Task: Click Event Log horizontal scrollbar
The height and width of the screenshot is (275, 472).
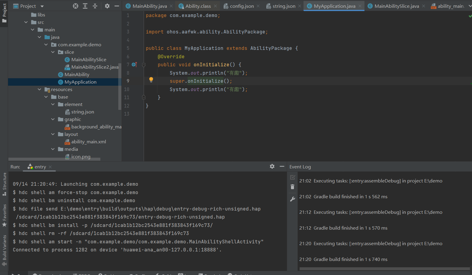Action: tap(385, 269)
